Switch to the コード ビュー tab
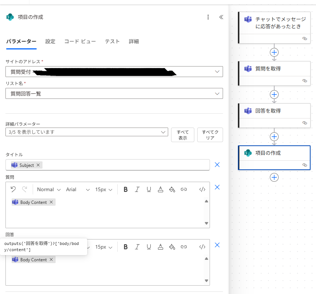The image size is (316, 294). pyautogui.click(x=80, y=41)
